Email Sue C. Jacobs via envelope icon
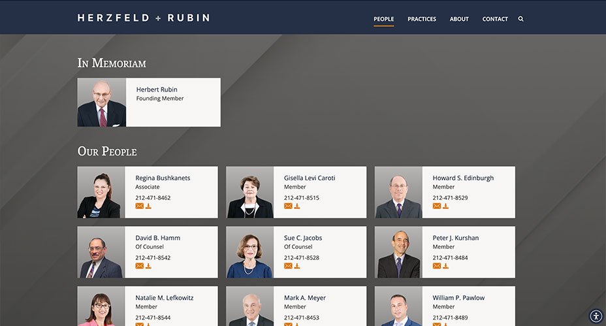Screen dimensions: 606x326 pyautogui.click(x=289, y=266)
